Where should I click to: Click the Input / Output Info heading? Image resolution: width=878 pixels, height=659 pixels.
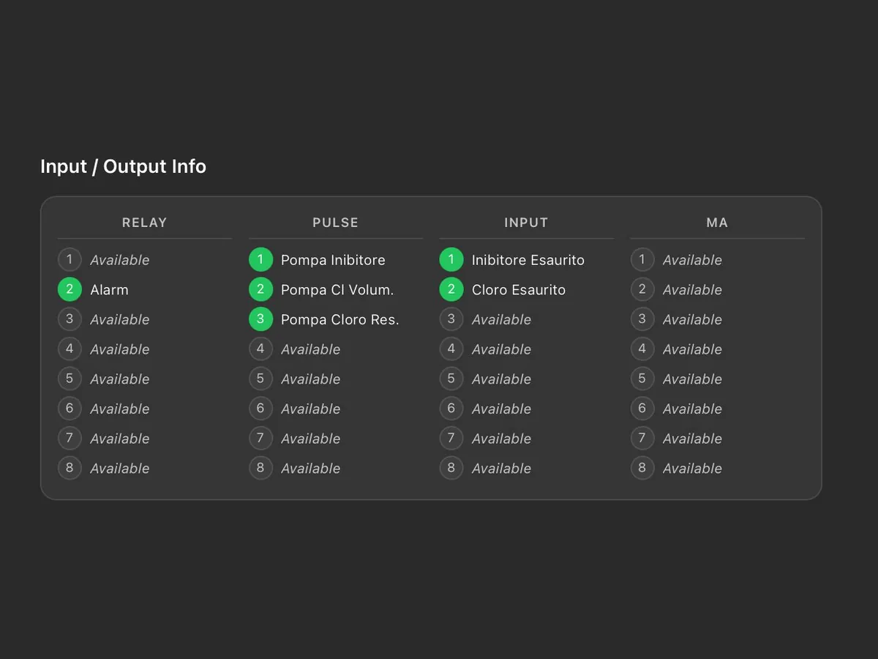click(123, 167)
